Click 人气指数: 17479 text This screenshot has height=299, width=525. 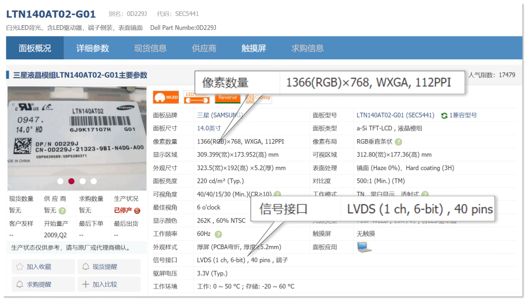coord(491,75)
